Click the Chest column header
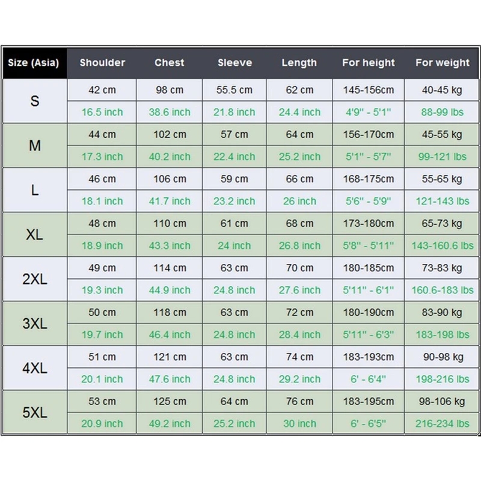Screen dimensions: 481x481 (170, 63)
